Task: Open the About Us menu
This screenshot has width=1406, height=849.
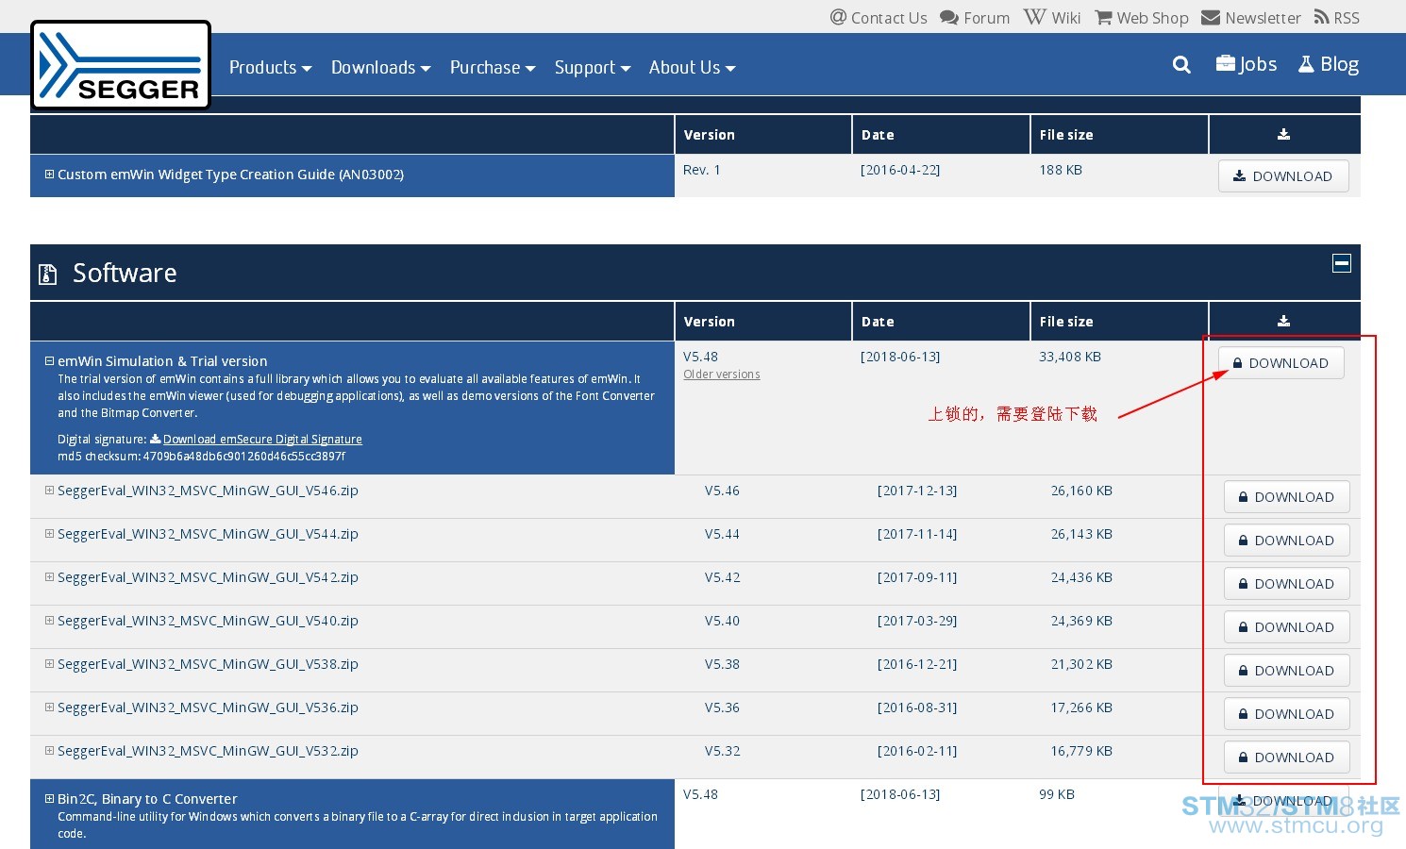Action: click(692, 67)
